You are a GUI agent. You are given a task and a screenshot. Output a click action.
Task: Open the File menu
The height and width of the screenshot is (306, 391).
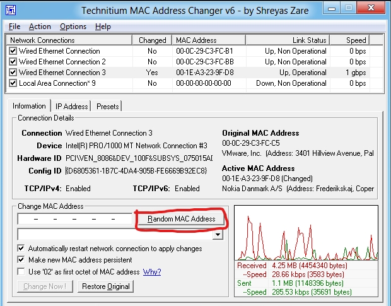point(15,26)
